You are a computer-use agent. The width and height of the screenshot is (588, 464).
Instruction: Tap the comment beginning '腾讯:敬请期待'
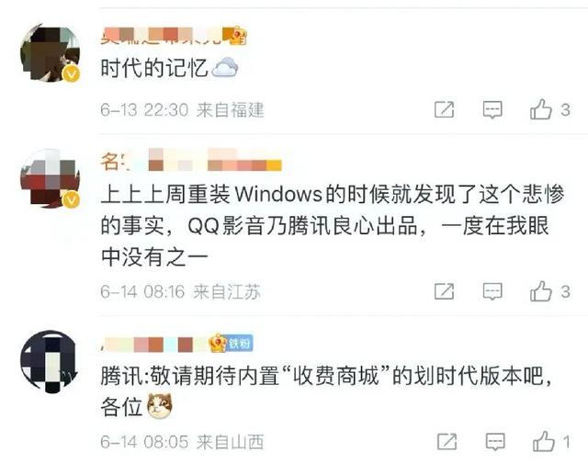[x=326, y=390]
